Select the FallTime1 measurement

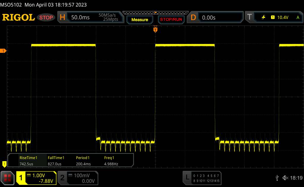tap(56, 161)
